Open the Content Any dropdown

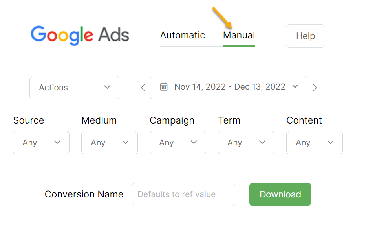tap(315, 143)
